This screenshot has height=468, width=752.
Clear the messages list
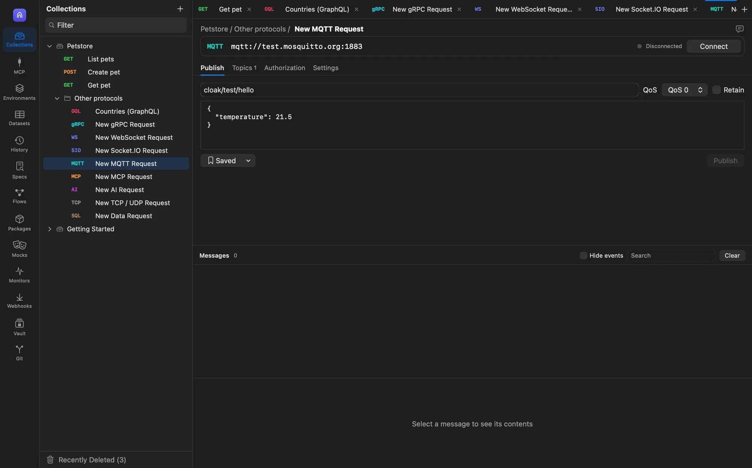(732, 255)
